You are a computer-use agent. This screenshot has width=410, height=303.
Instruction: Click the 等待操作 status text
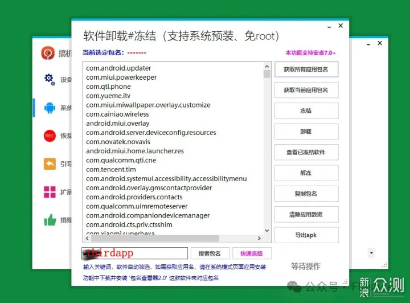(306, 266)
